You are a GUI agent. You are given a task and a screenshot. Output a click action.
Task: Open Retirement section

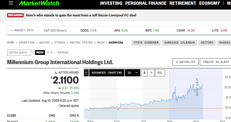(x=183, y=3)
